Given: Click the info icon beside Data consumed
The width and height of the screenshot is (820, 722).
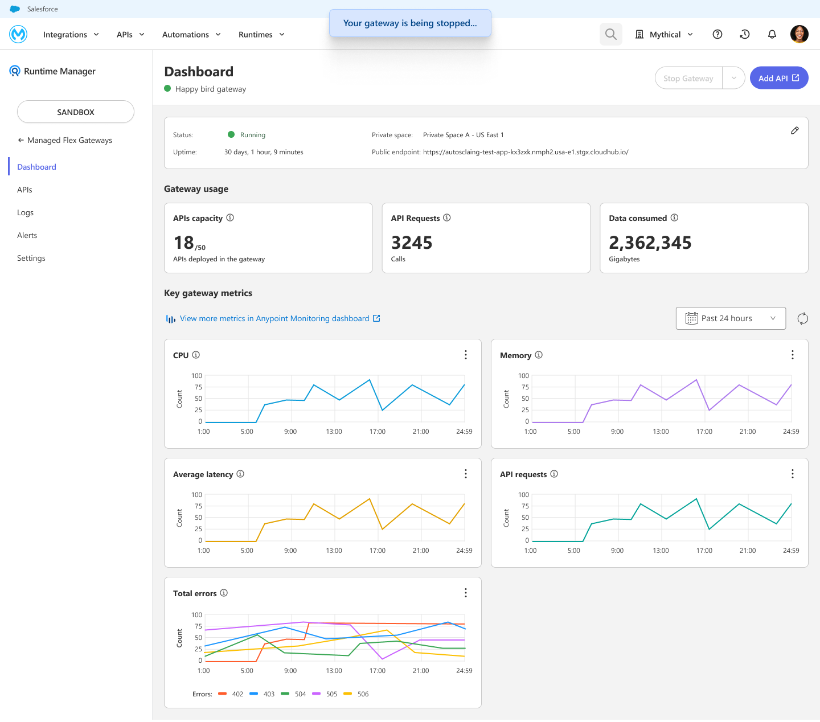Looking at the screenshot, I should [x=674, y=218].
